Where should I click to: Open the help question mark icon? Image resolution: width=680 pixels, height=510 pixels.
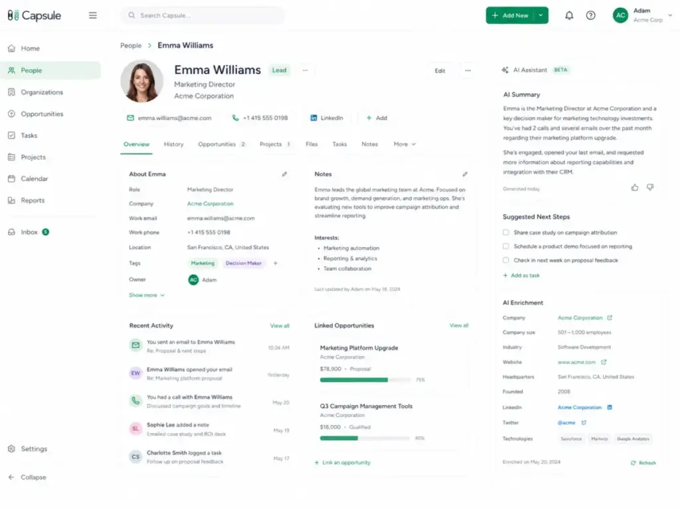point(590,16)
